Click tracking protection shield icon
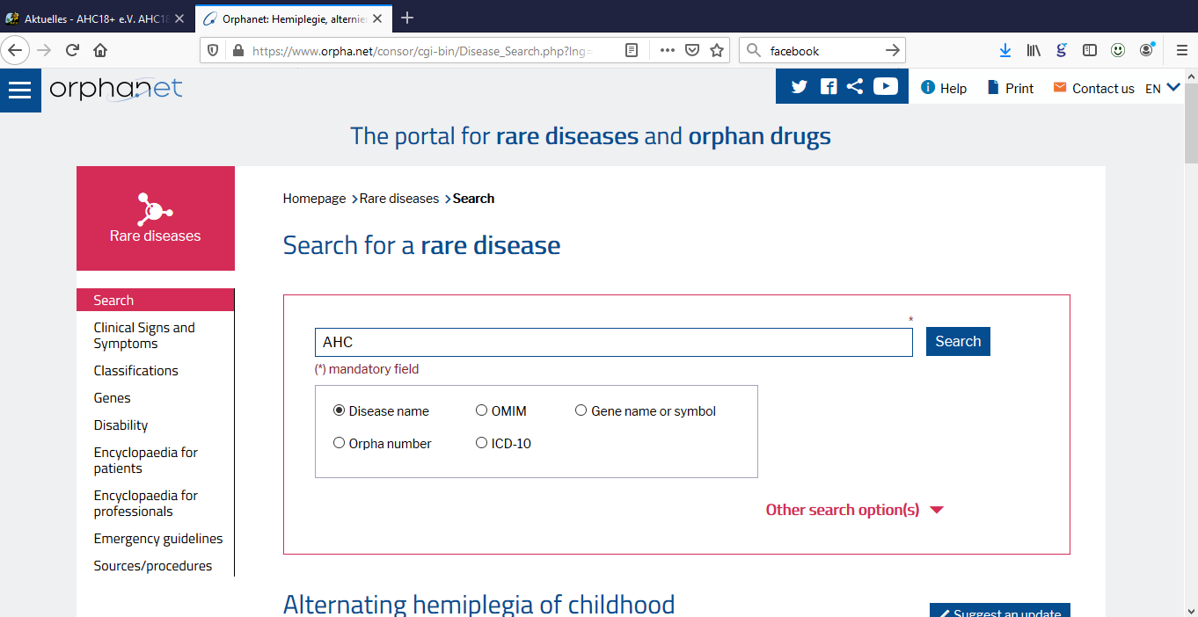The height and width of the screenshot is (617, 1198). (x=213, y=51)
